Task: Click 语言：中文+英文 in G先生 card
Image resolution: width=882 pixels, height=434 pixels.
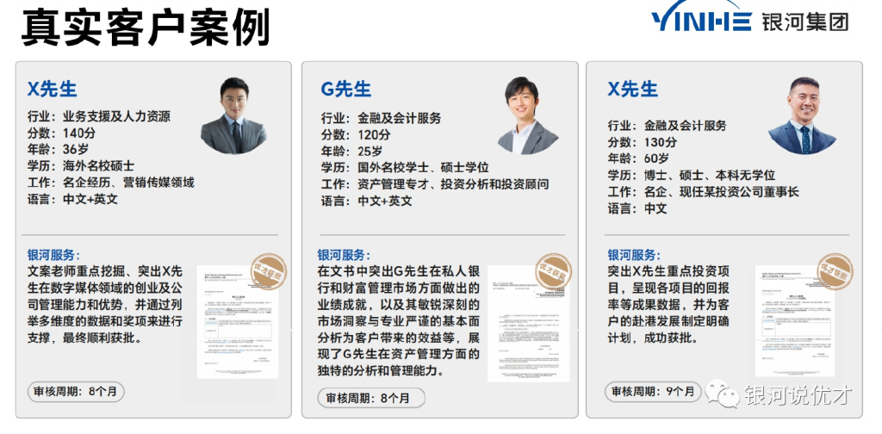Action: tap(367, 201)
